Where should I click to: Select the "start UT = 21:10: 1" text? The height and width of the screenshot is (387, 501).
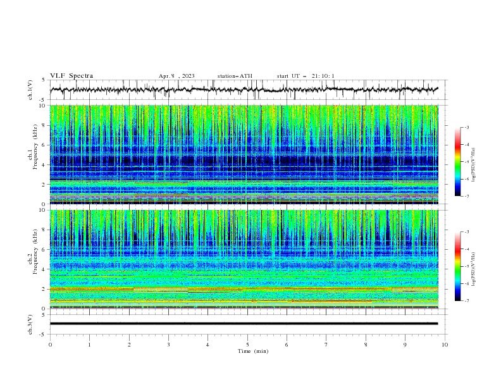click(x=306, y=76)
